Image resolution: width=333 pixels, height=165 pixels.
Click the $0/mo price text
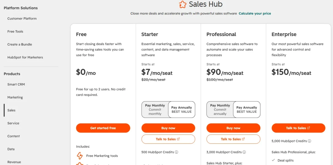coord(86,72)
